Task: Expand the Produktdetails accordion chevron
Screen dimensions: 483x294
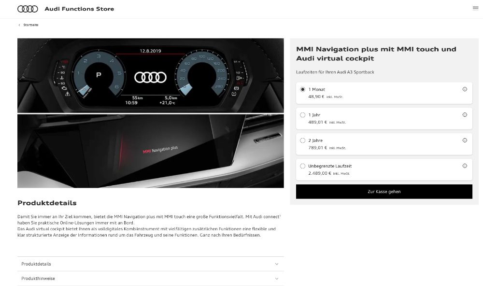Action: point(277,264)
